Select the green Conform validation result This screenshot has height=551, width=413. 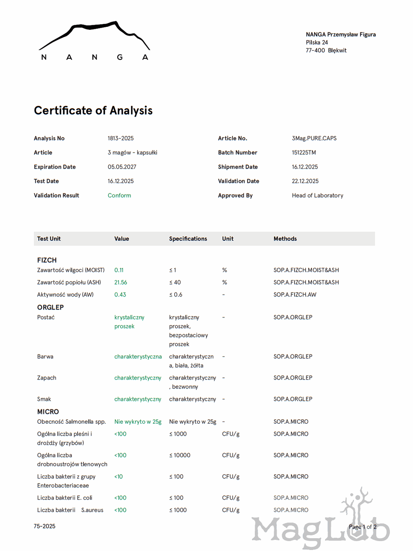click(119, 195)
